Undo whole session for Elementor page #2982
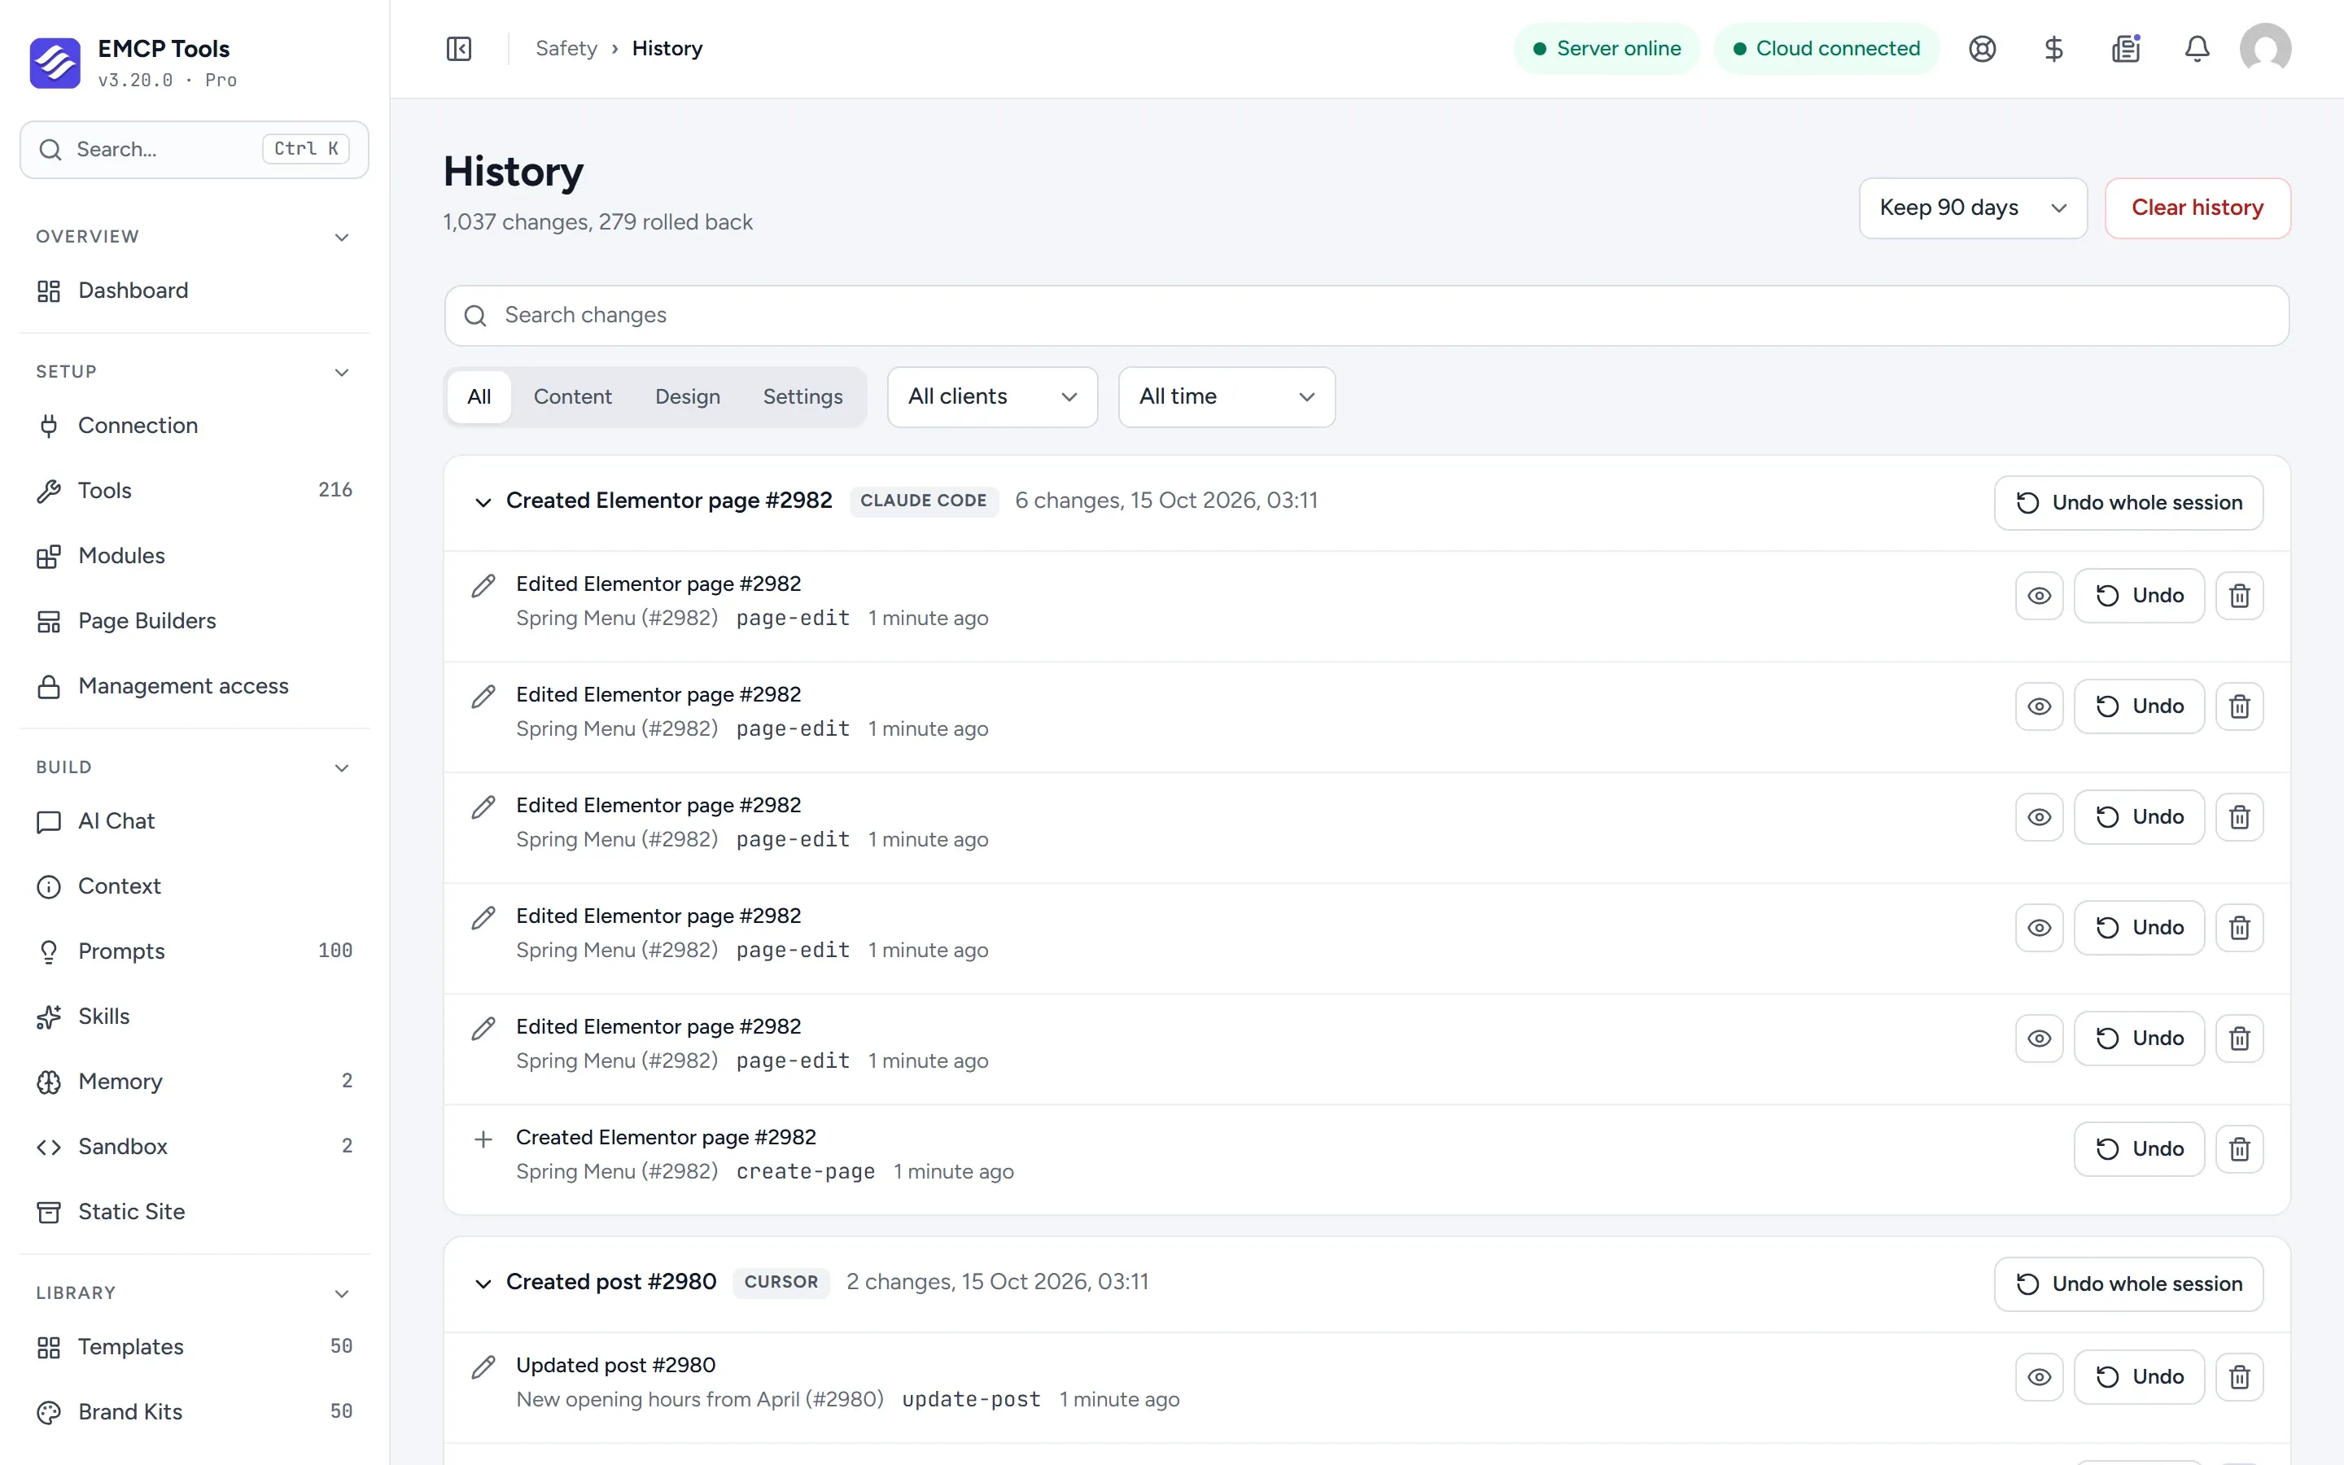This screenshot has height=1465, width=2344. click(2128, 503)
